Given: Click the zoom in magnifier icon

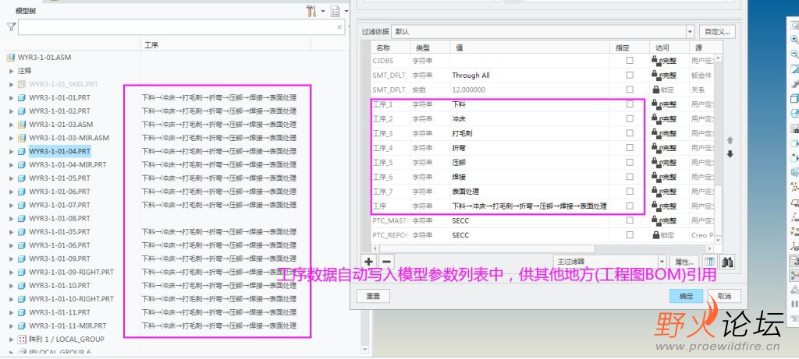Looking at the screenshot, I should tap(794, 40).
